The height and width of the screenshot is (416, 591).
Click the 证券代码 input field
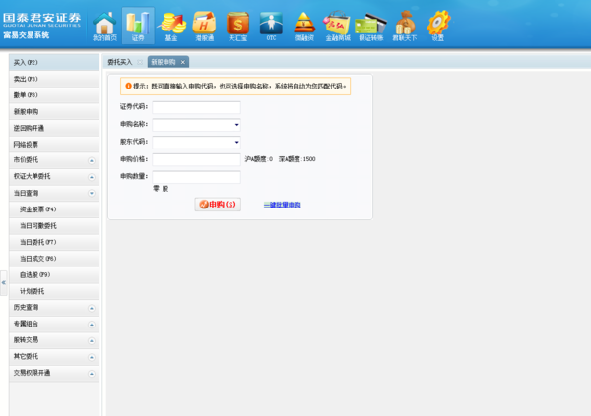click(x=196, y=107)
